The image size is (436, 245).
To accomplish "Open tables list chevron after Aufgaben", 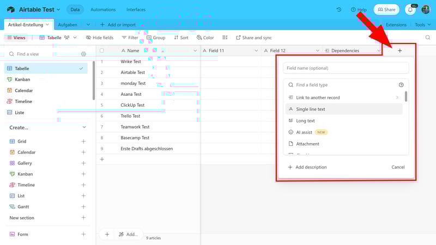I will [x=88, y=24].
